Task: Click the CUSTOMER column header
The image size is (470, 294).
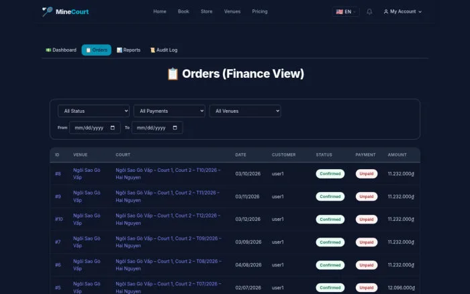Action: 283,155
